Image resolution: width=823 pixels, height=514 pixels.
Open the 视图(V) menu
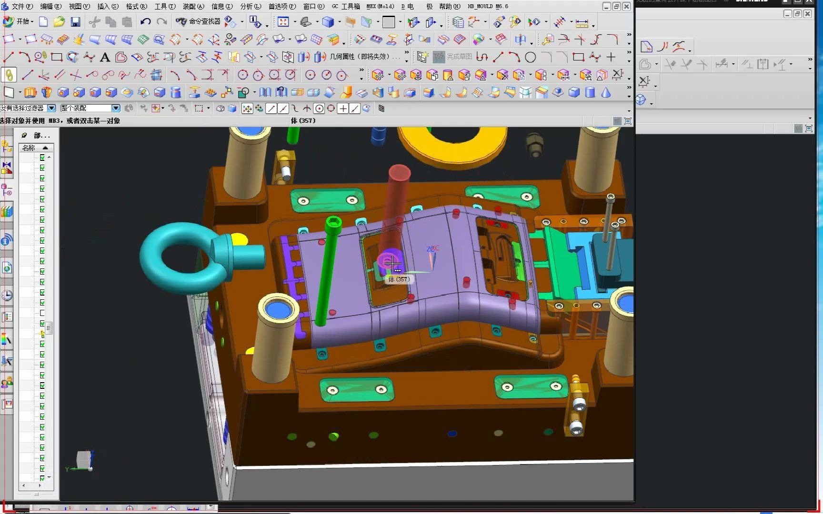[x=80, y=7]
